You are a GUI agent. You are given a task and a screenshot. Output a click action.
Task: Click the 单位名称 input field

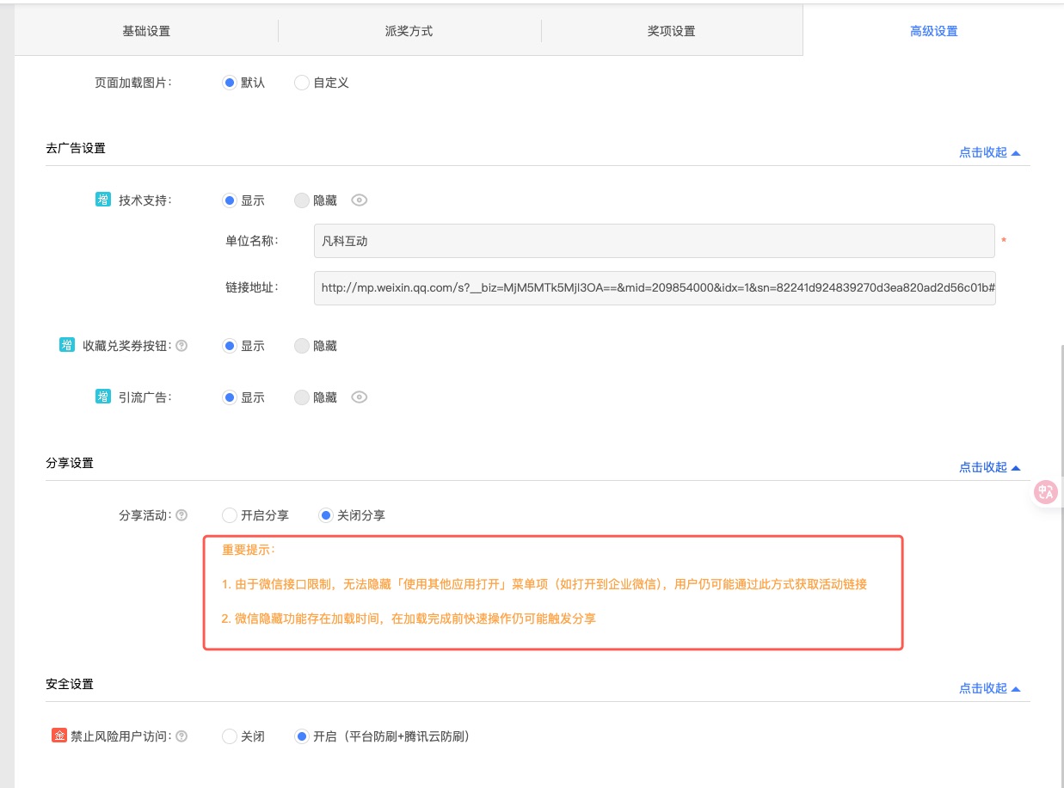click(654, 241)
